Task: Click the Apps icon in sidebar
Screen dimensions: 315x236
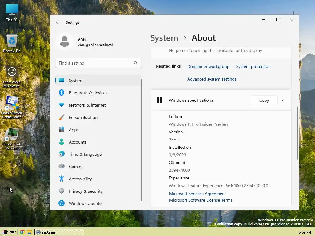Action: 62,129
